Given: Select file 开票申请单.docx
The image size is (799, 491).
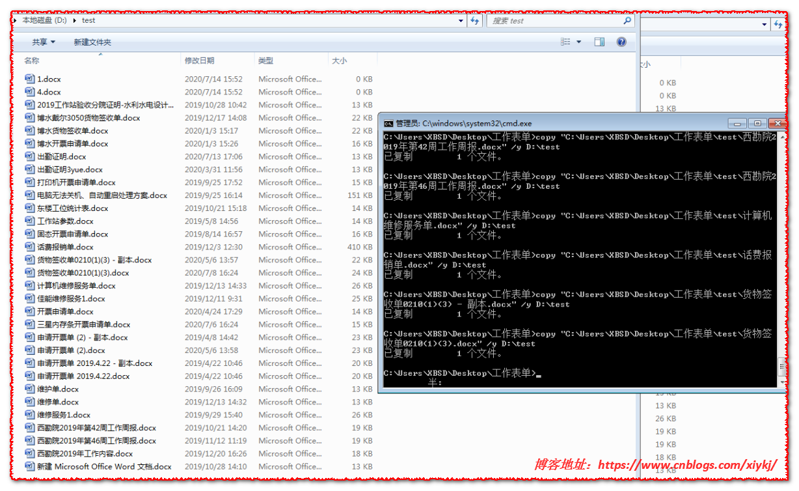Looking at the screenshot, I should (65, 311).
